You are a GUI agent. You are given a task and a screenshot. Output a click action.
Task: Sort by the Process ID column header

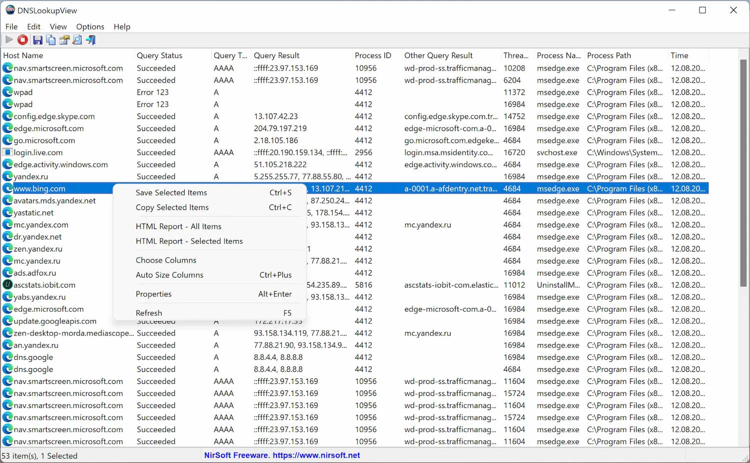click(376, 55)
